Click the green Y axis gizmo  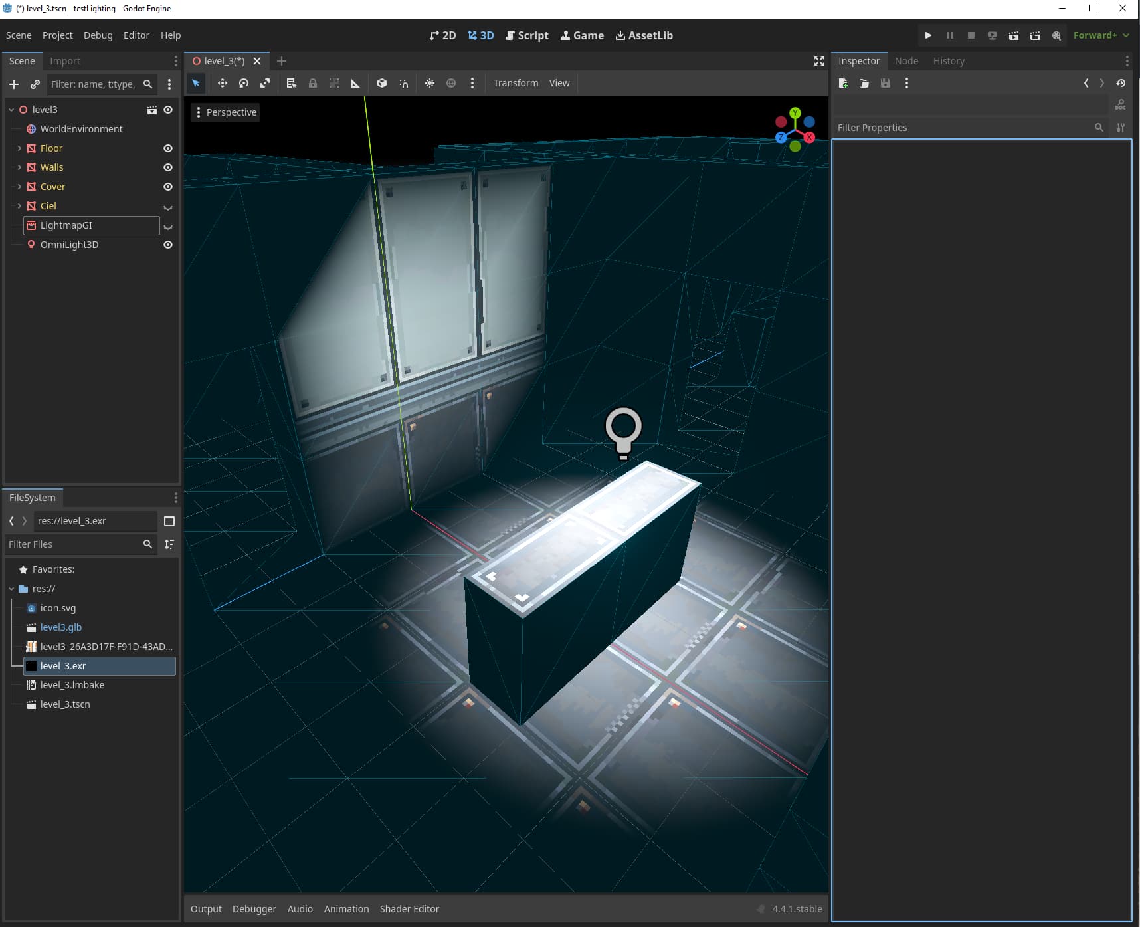click(795, 113)
